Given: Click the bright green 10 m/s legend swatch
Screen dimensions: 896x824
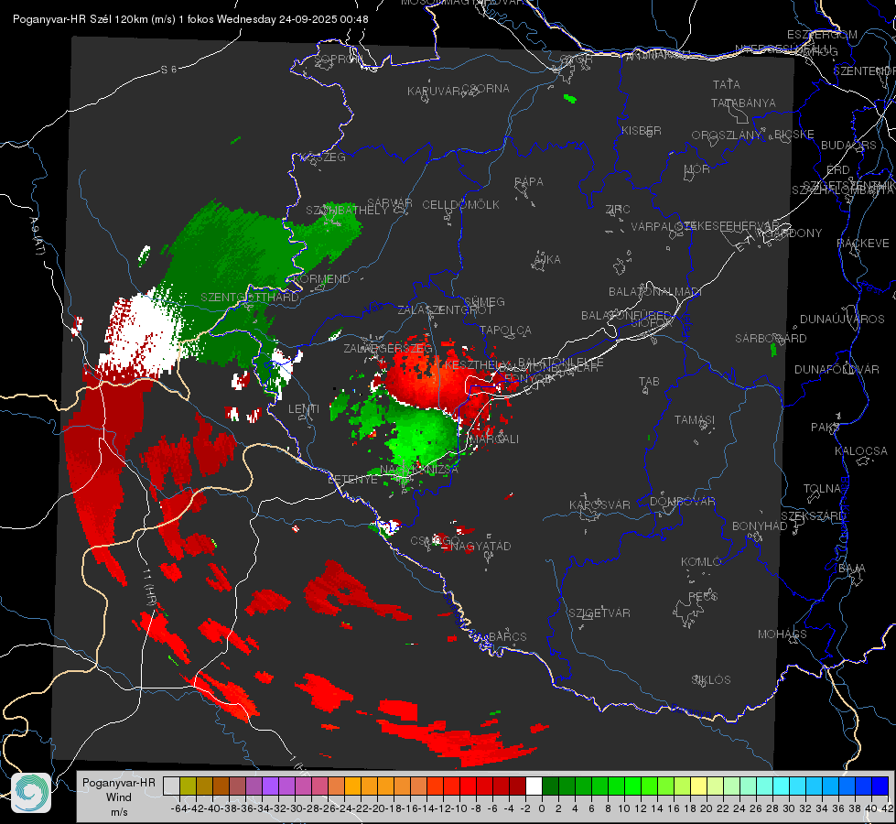Looking at the screenshot, I should click(x=632, y=786).
